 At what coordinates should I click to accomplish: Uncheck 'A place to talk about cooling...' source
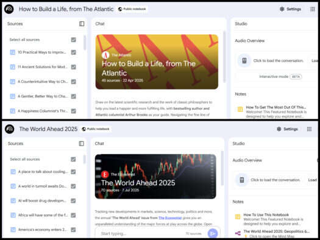tap(73, 172)
